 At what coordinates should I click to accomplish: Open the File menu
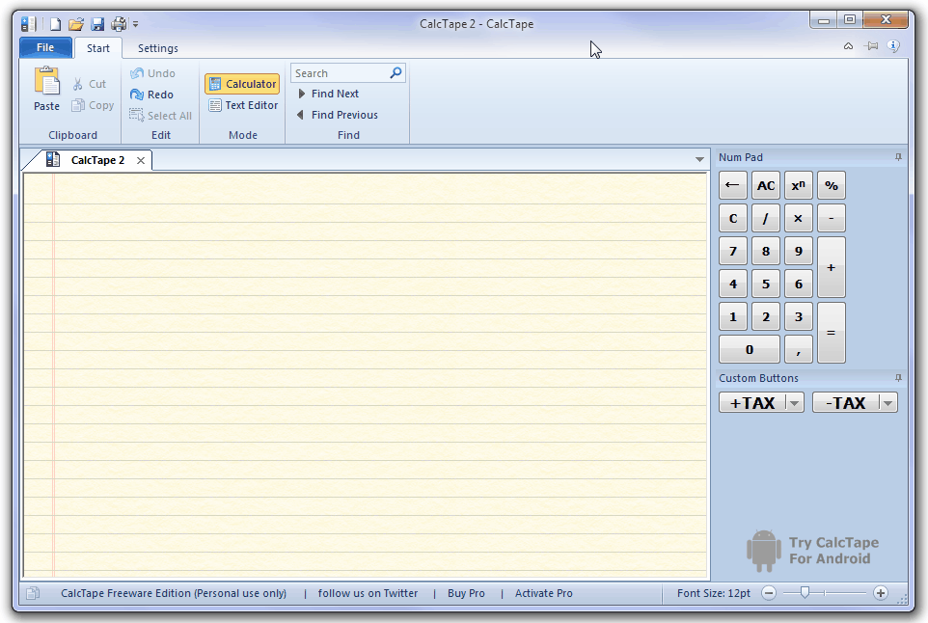click(45, 47)
